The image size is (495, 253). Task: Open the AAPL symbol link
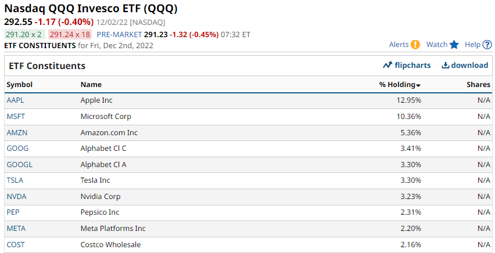click(x=15, y=100)
